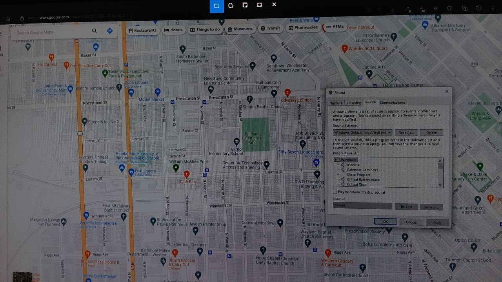Click the Best Auto Services pin
The height and width of the screenshot is (282, 502).
[x=253, y=66]
